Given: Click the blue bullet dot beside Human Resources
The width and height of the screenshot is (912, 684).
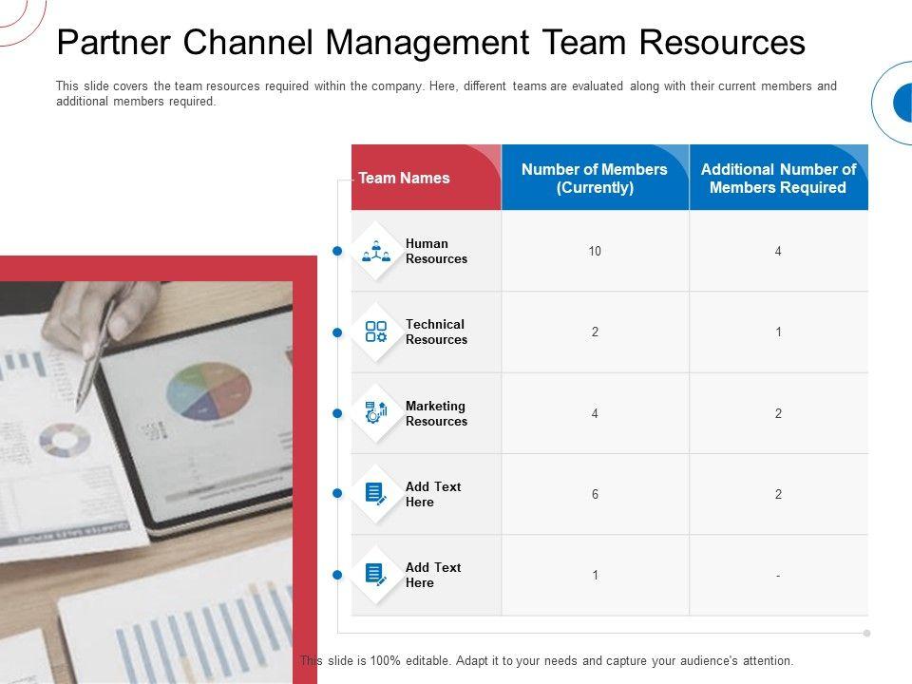Looking at the screenshot, I should coord(337,251).
